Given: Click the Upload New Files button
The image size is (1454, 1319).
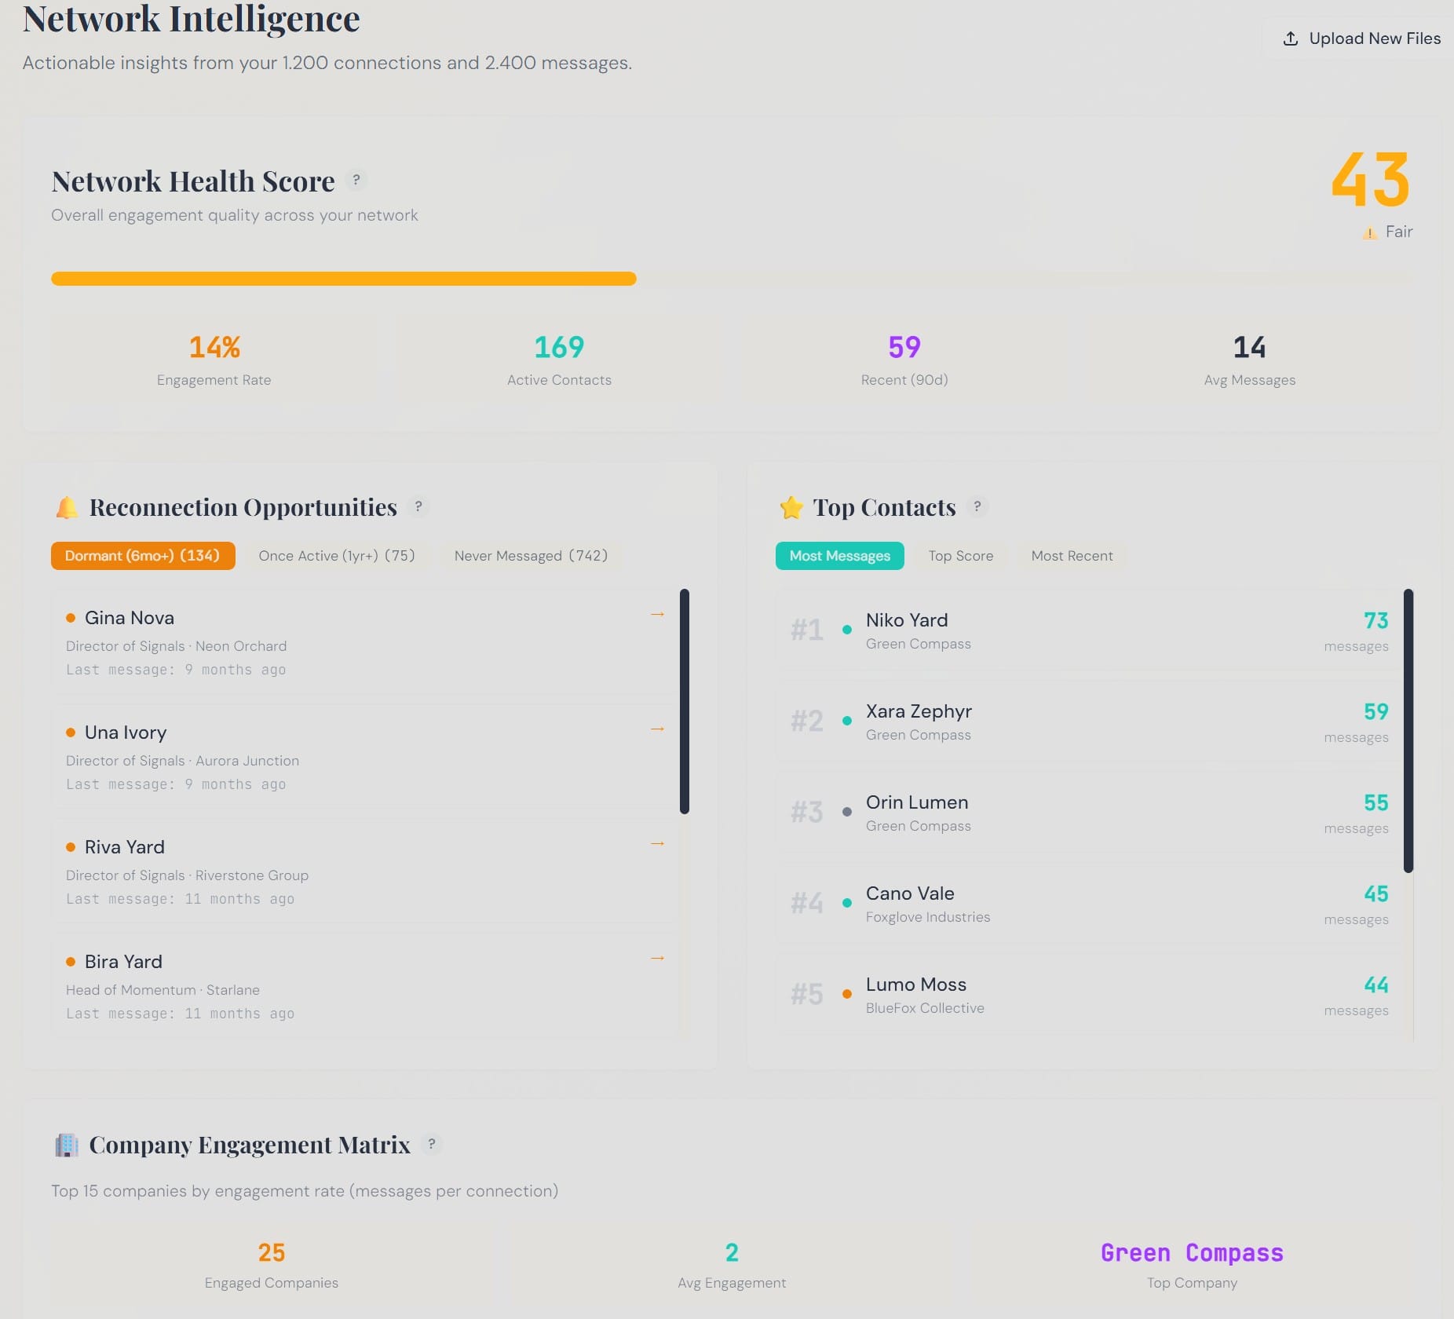Looking at the screenshot, I should [1362, 38].
